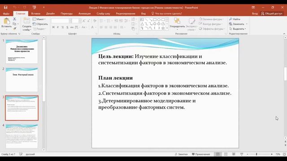This screenshot has height=161, width=287.
Task: Cut selection with the scissors icon
Action: (x=14, y=19)
